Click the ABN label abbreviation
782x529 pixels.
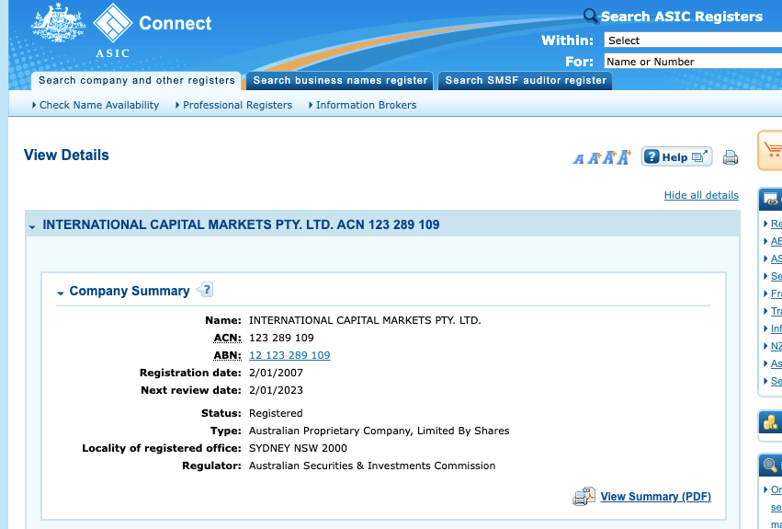[x=227, y=356]
